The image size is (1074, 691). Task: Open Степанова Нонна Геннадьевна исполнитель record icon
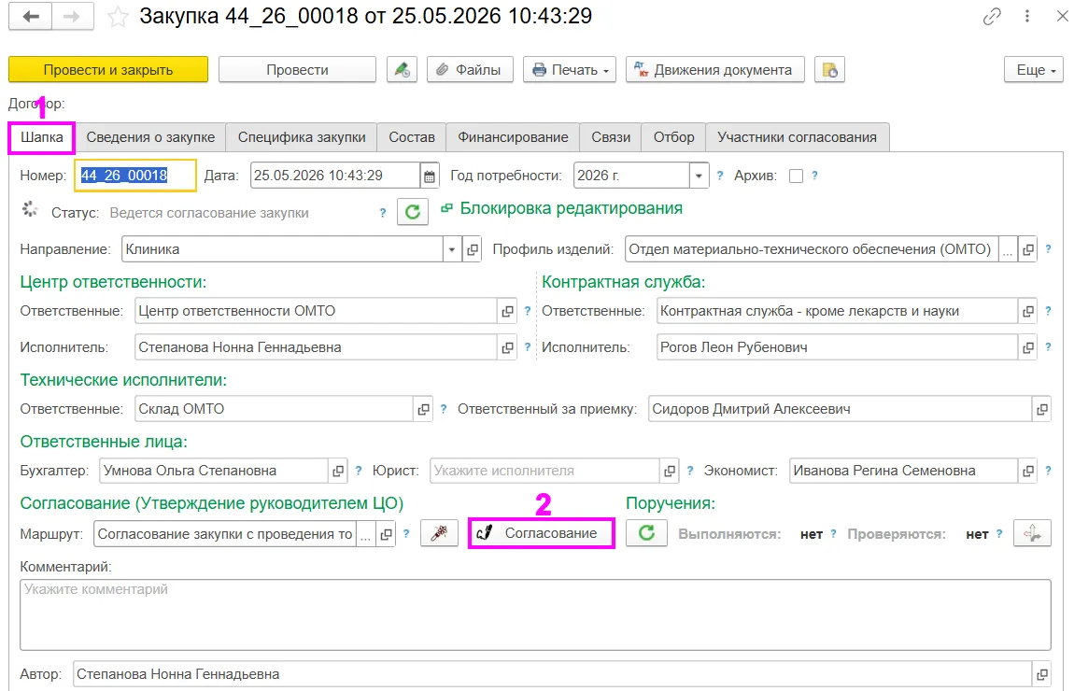point(507,348)
